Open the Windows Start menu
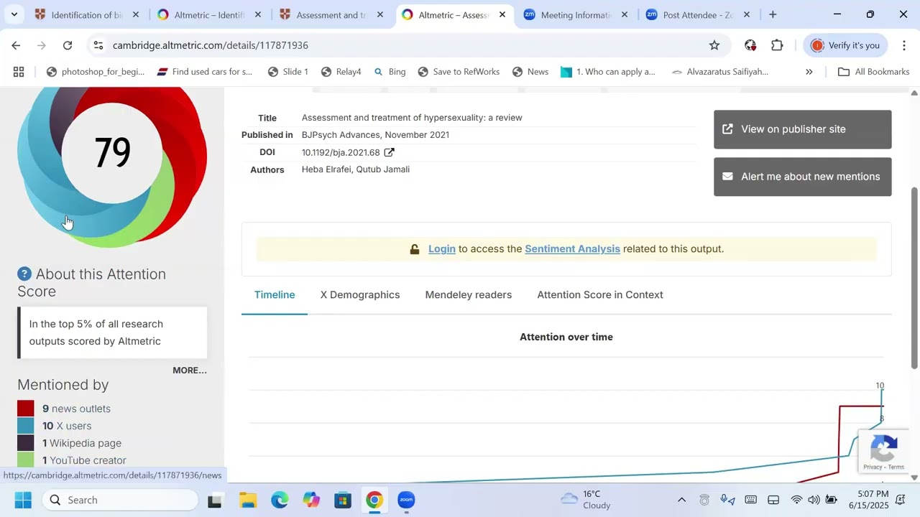The height and width of the screenshot is (517, 920). coord(23,500)
